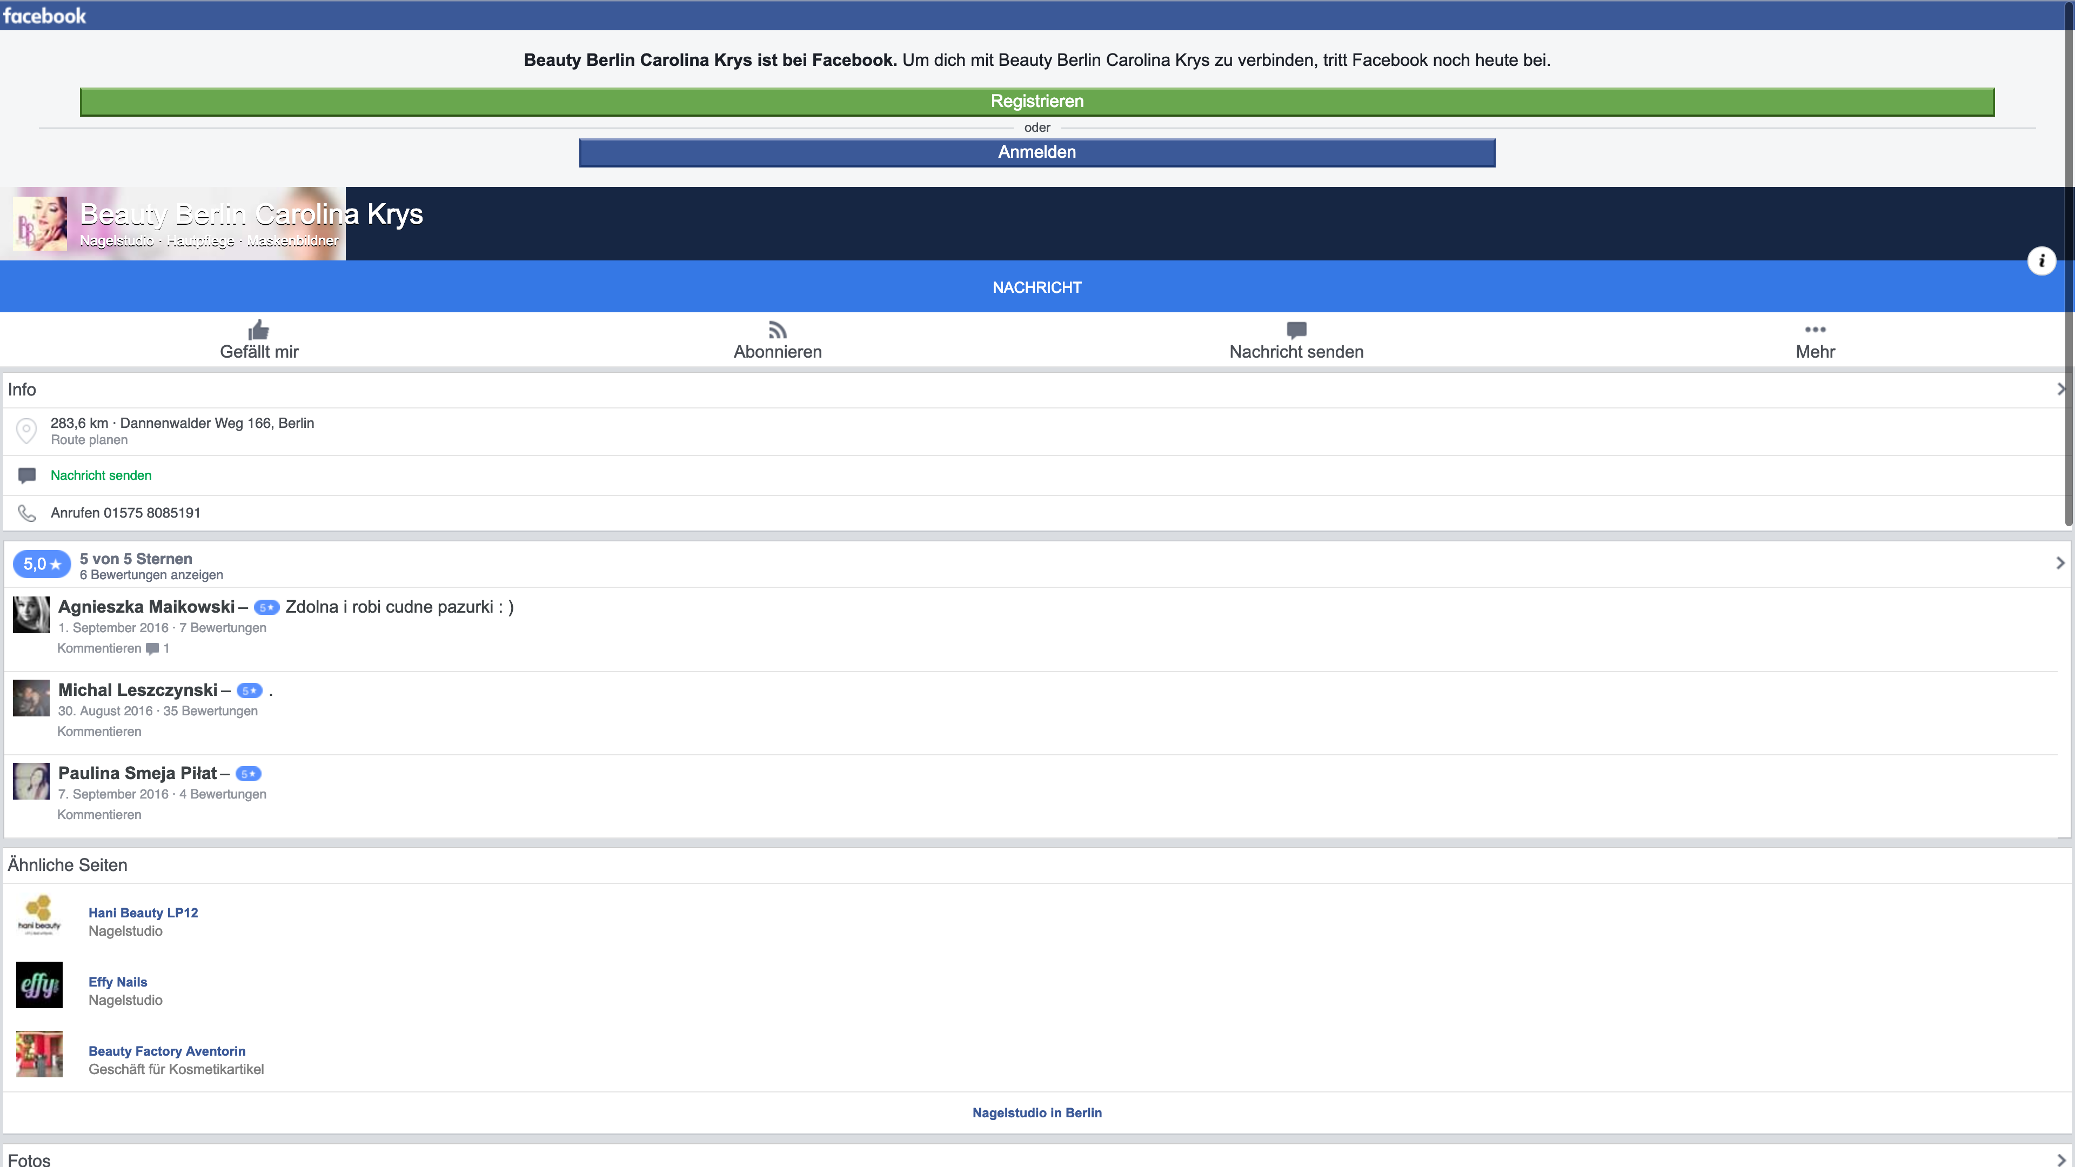Click the facebook logo in the header

[x=44, y=15]
